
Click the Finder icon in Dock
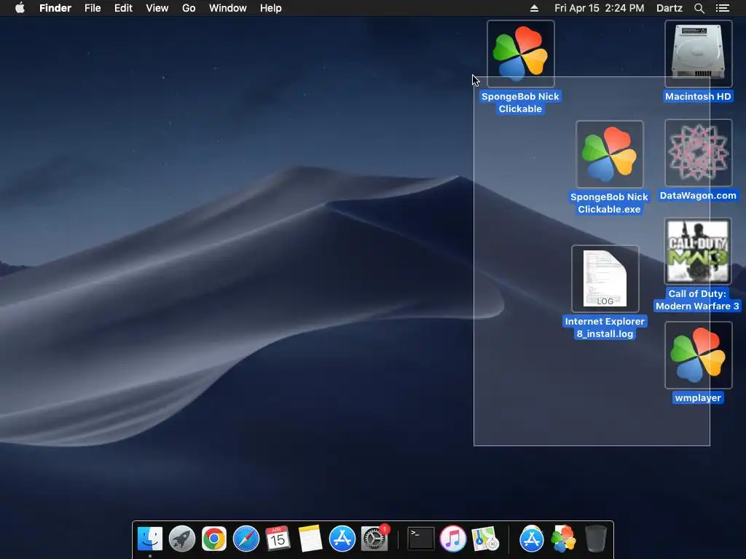(150, 539)
